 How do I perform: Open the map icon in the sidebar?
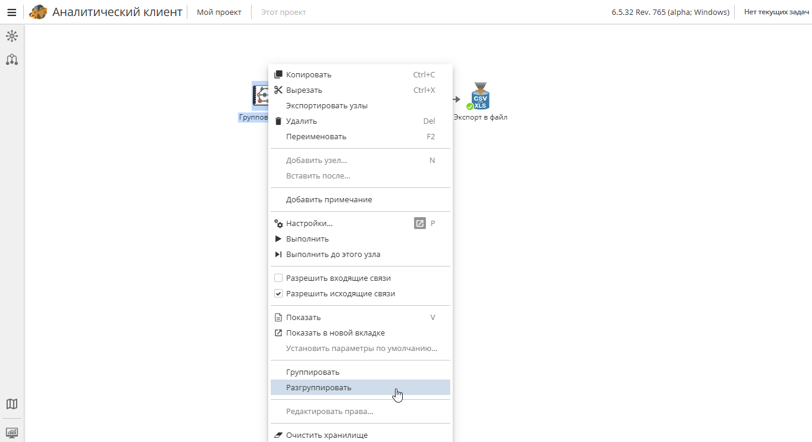[12, 404]
